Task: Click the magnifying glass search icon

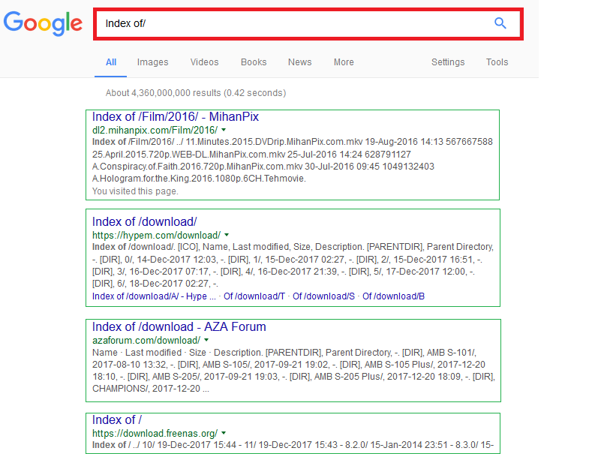Action: [500, 23]
